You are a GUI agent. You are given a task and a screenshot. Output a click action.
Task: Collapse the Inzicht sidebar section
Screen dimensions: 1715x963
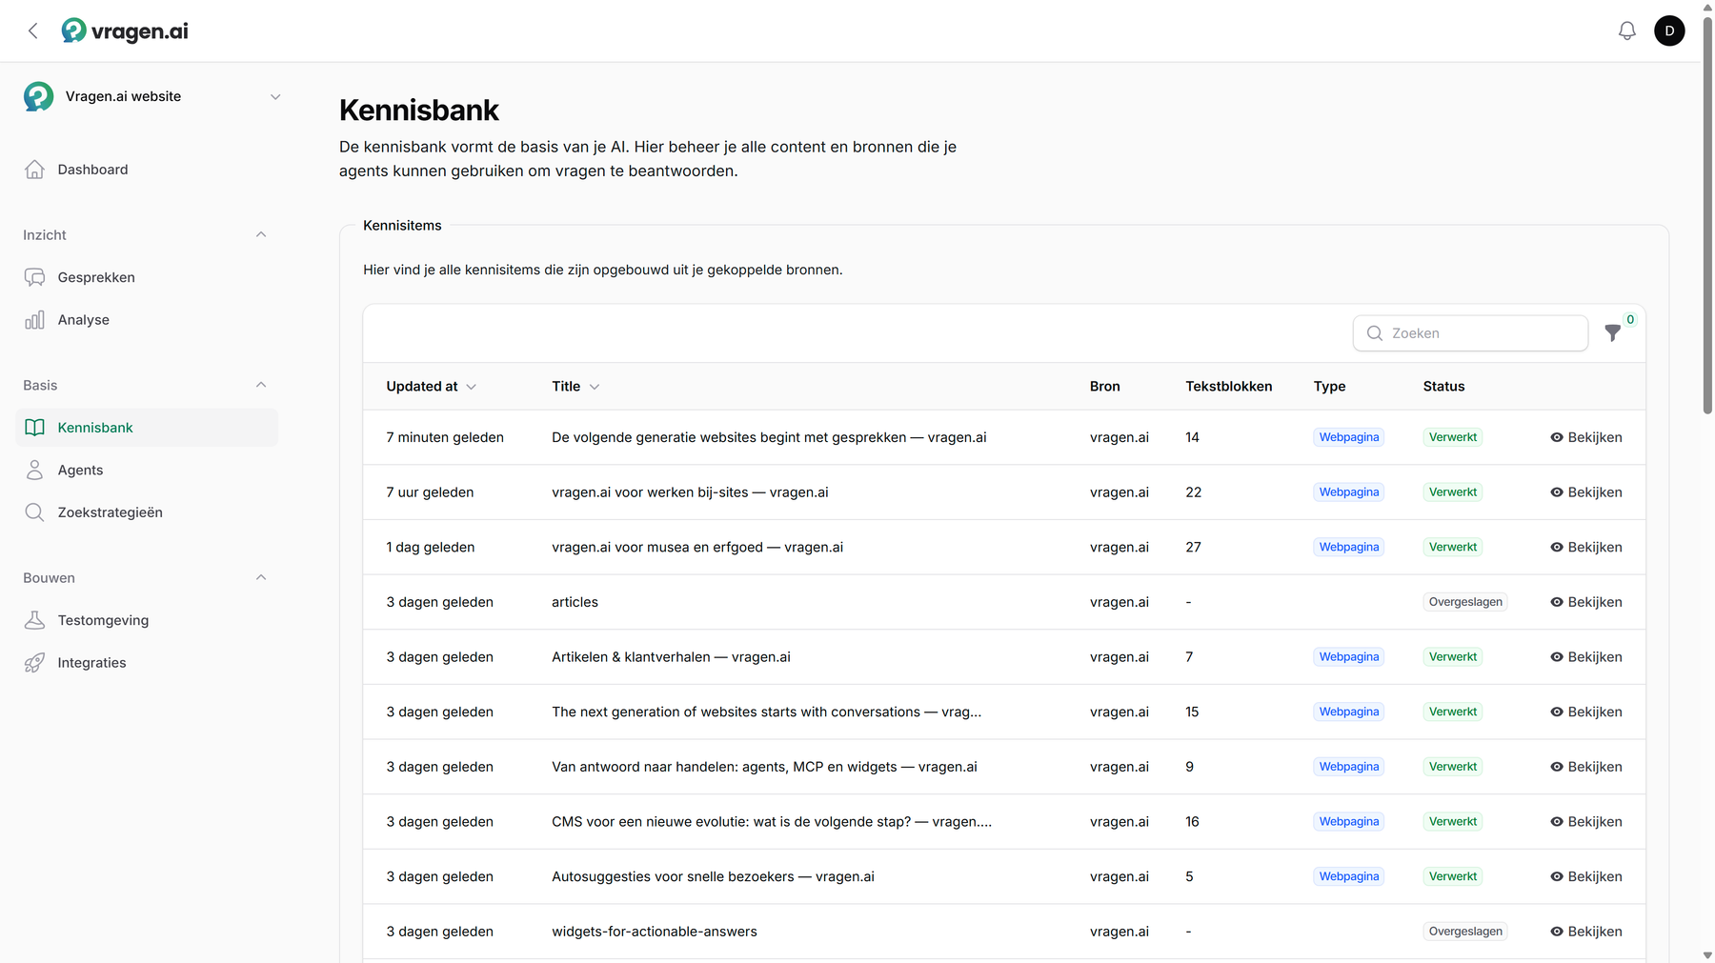click(261, 234)
